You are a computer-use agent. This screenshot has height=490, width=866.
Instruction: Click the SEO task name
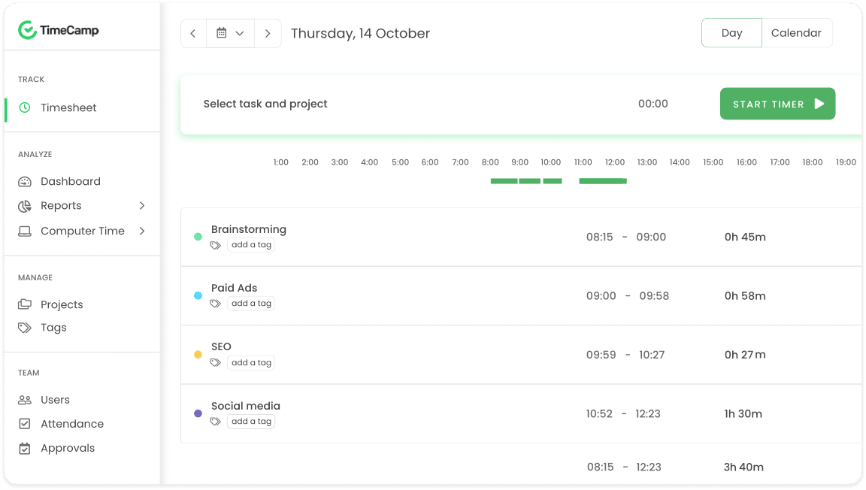[221, 346]
